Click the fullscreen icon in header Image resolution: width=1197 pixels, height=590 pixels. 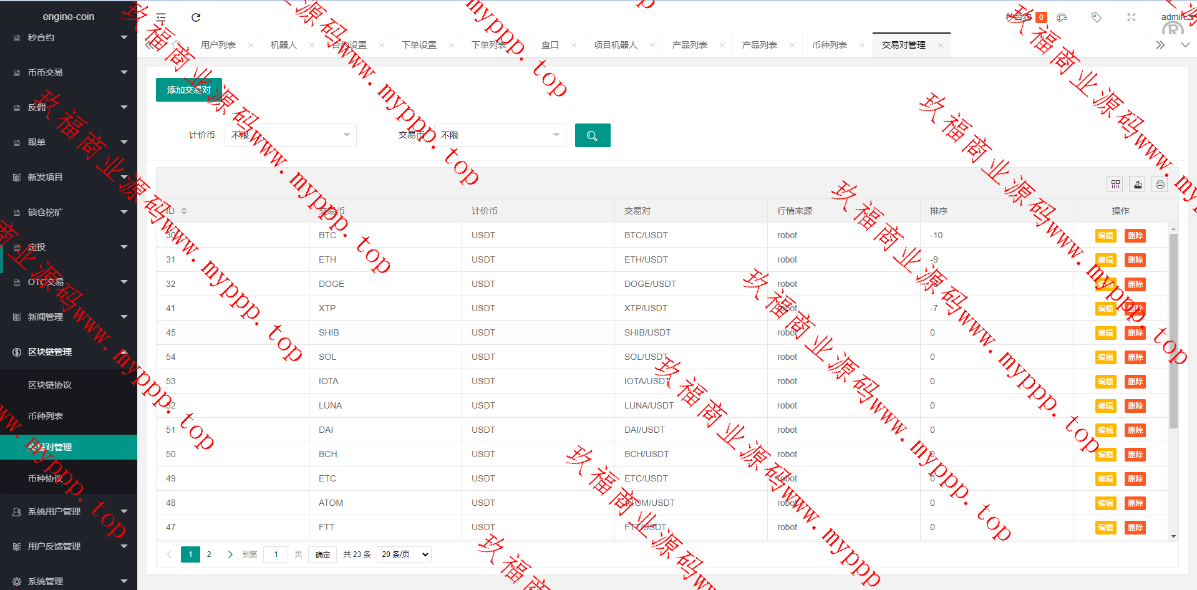pyautogui.click(x=1132, y=17)
